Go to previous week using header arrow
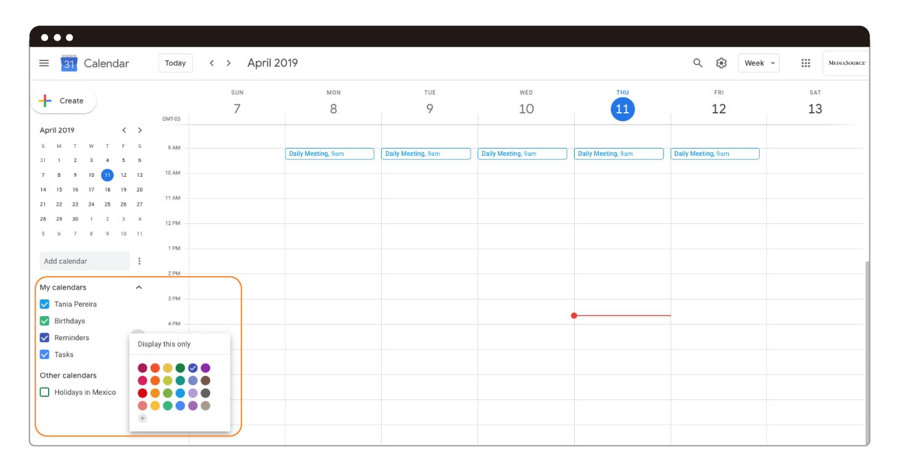The height and width of the screenshot is (459, 899). pyautogui.click(x=211, y=63)
